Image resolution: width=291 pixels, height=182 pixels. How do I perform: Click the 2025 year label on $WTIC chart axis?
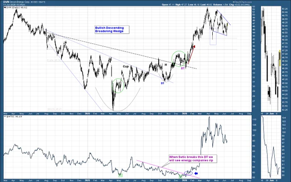[x=87, y=180]
